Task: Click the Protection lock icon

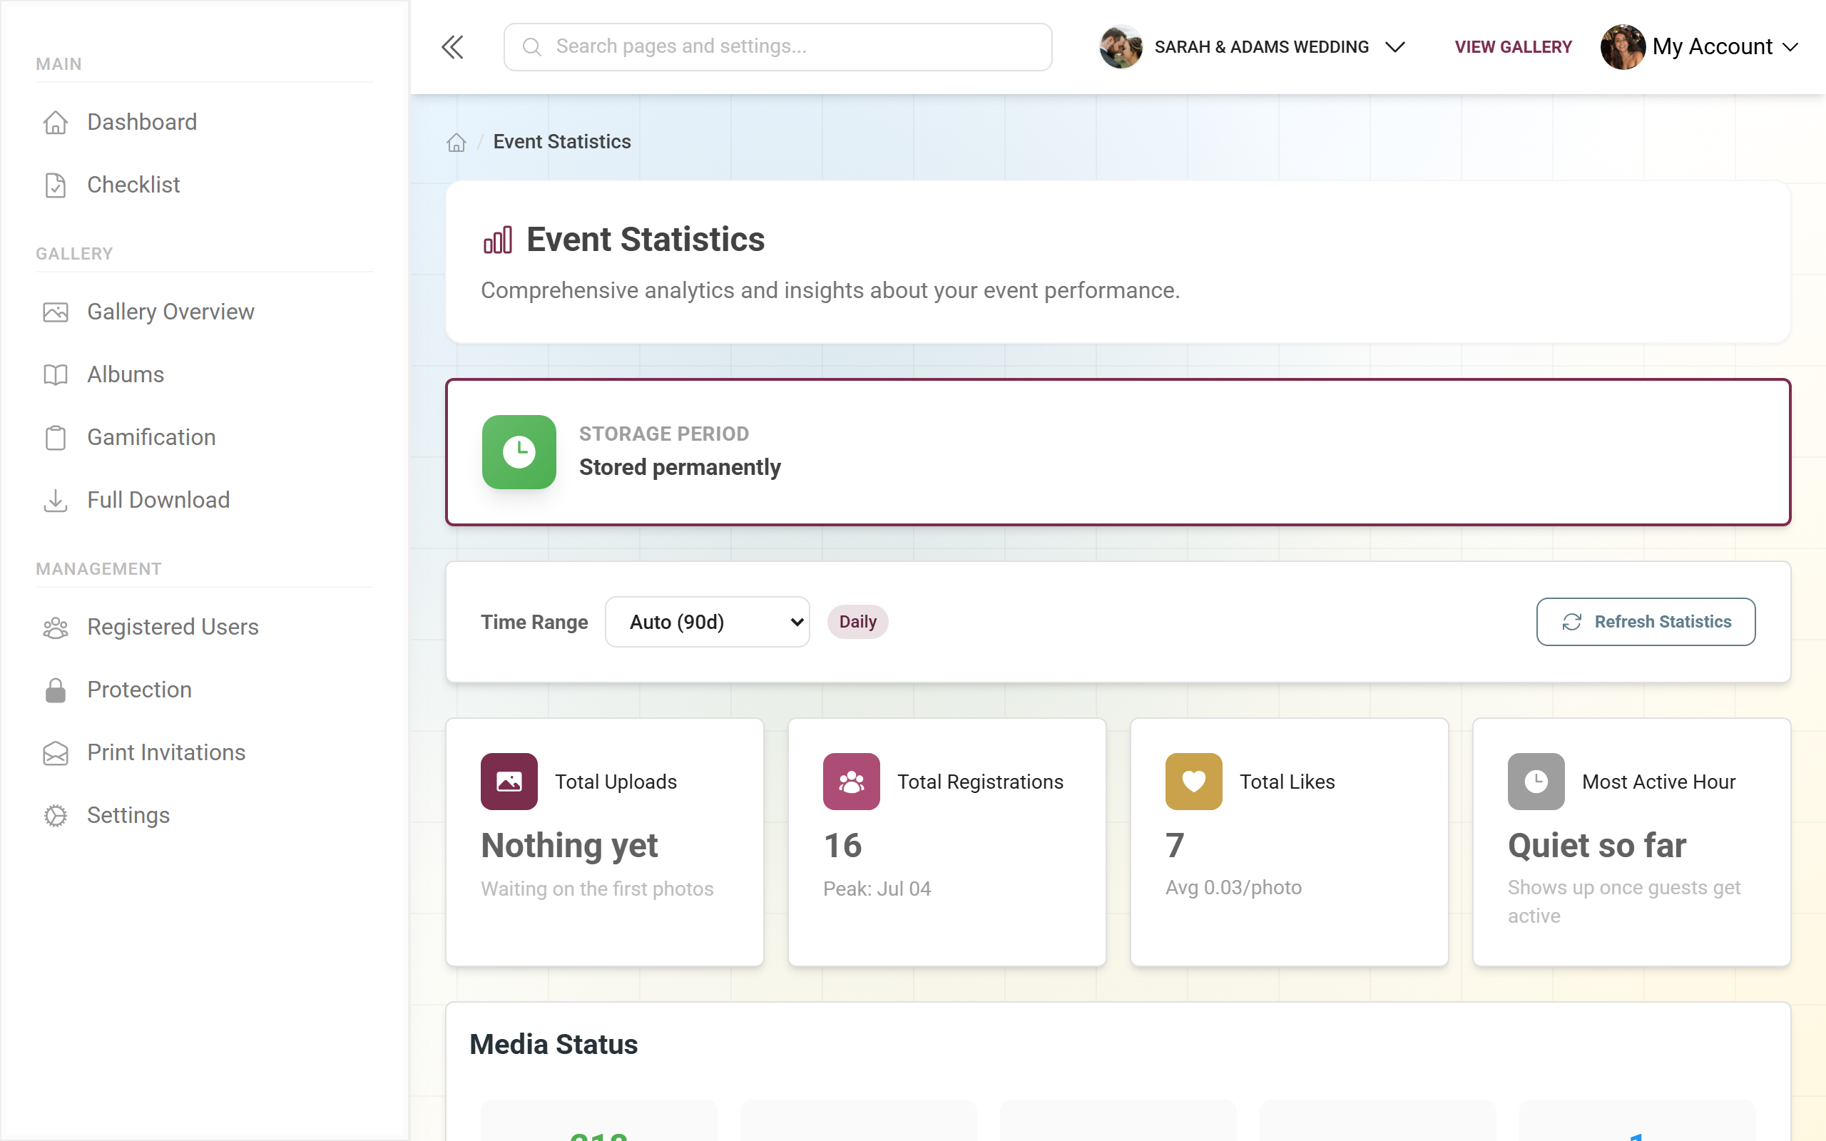Action: (55, 690)
